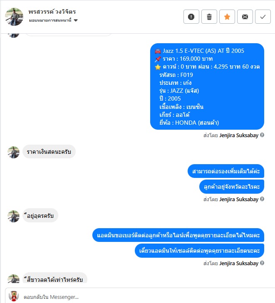Click the help icon after first Jenjira Suksabay
Image resolution: width=275 pixels, height=303 pixels.
pos(262,135)
